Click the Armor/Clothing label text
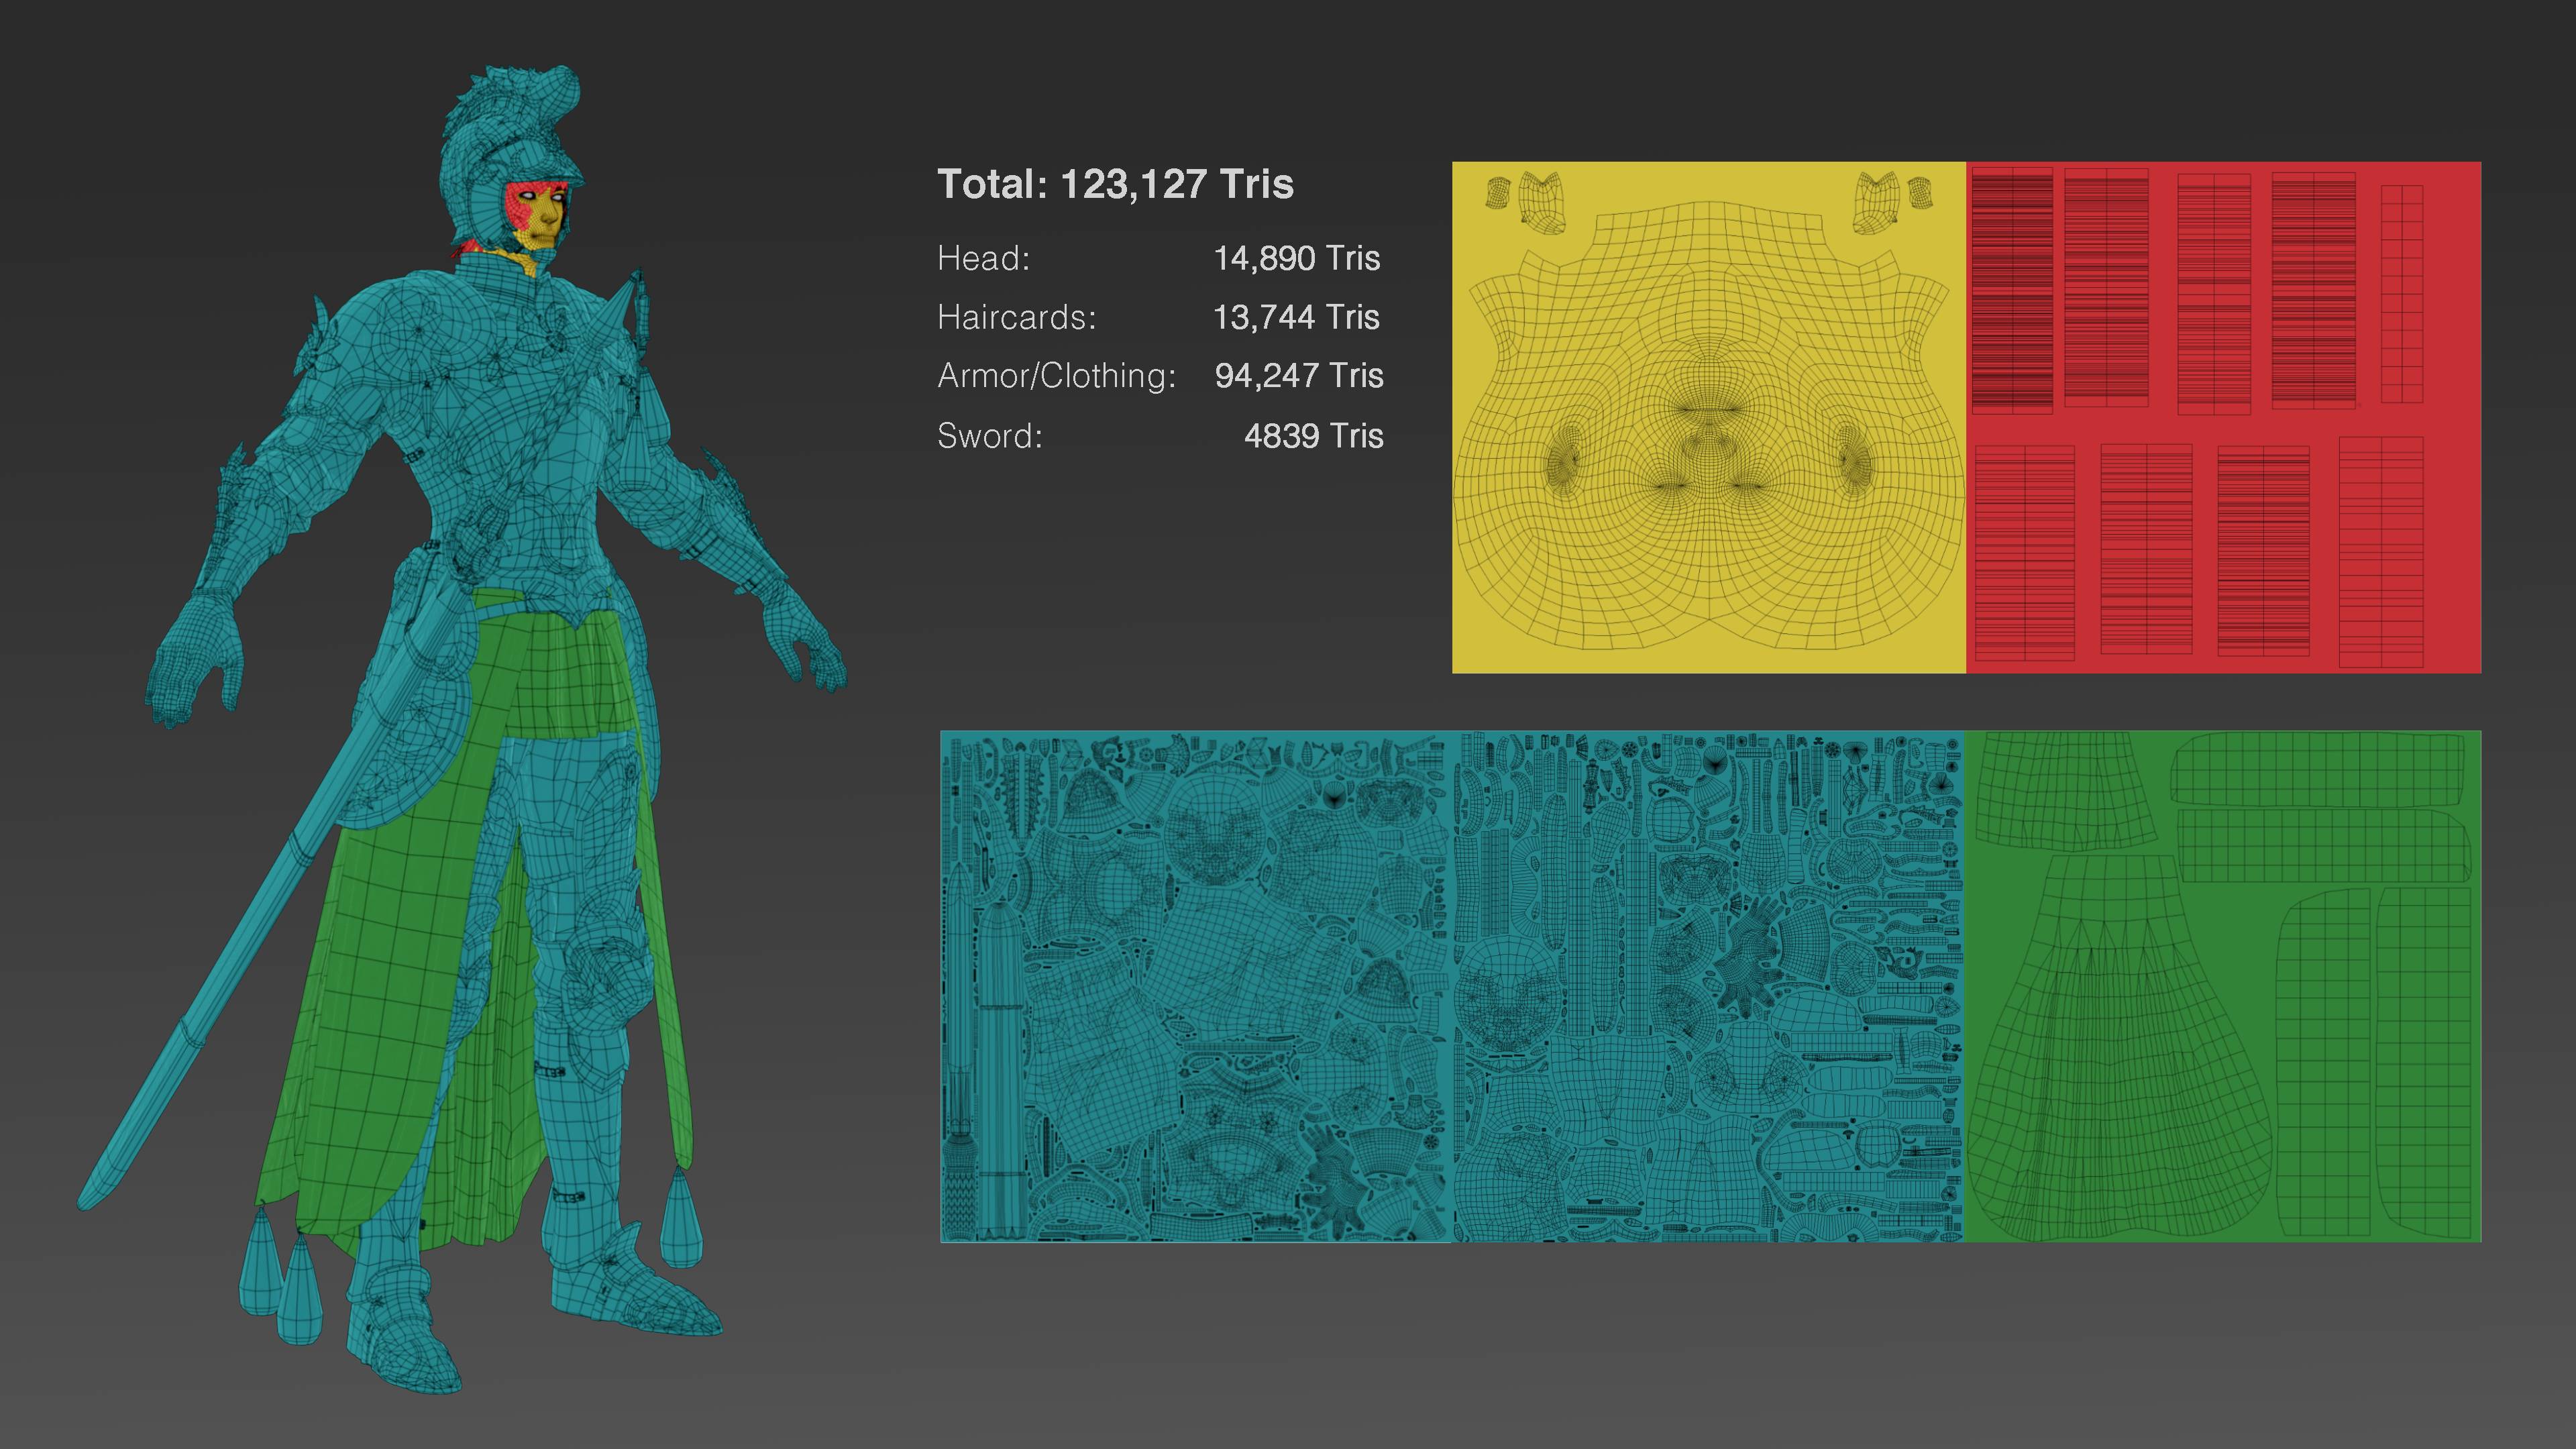 (1056, 376)
